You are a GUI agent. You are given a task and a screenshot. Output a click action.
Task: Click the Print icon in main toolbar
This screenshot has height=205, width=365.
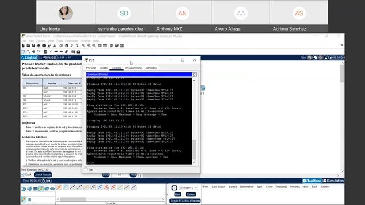pos(39,46)
